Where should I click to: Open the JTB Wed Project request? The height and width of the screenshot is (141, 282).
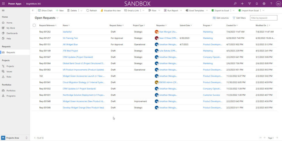tap(70, 51)
